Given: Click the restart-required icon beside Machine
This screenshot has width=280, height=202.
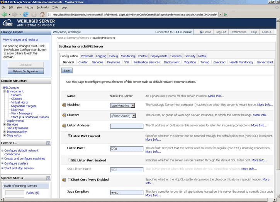Looking at the screenshot, I should (x=64, y=105).
